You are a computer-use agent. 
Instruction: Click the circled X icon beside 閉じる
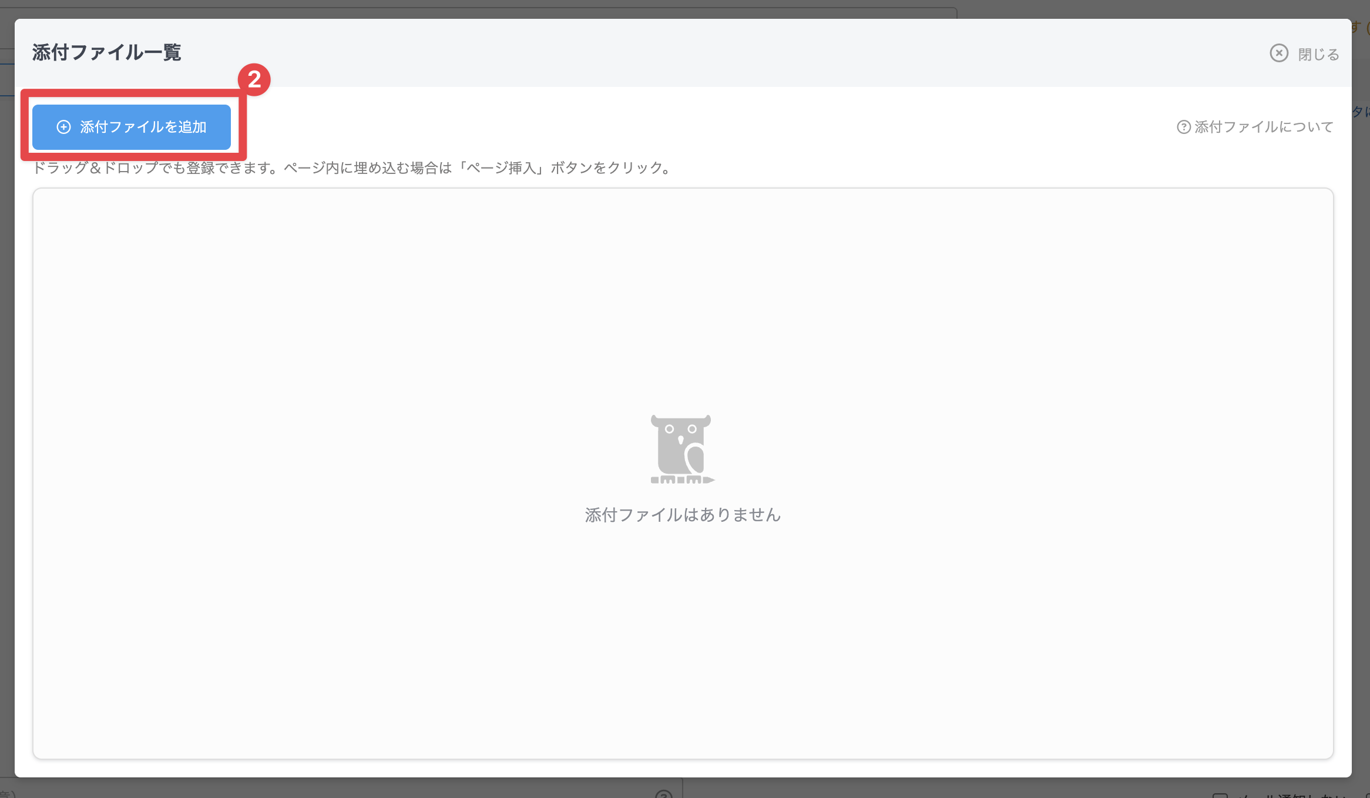[x=1280, y=53]
